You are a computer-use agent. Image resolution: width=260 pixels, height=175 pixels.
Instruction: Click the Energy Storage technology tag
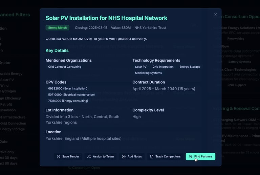190,67
